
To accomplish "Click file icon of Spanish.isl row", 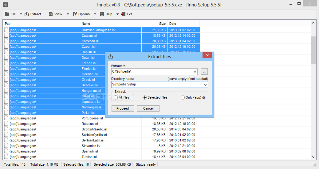I will pos(6,151).
